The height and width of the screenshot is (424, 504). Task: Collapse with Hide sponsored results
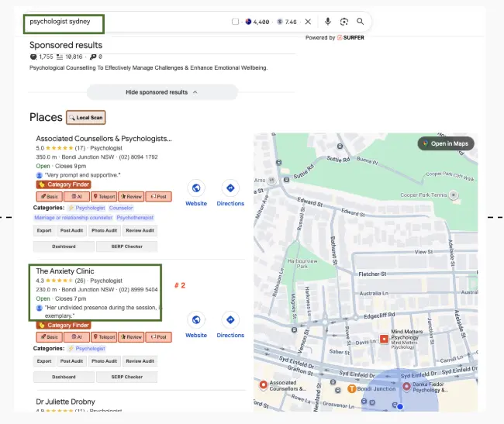(162, 92)
